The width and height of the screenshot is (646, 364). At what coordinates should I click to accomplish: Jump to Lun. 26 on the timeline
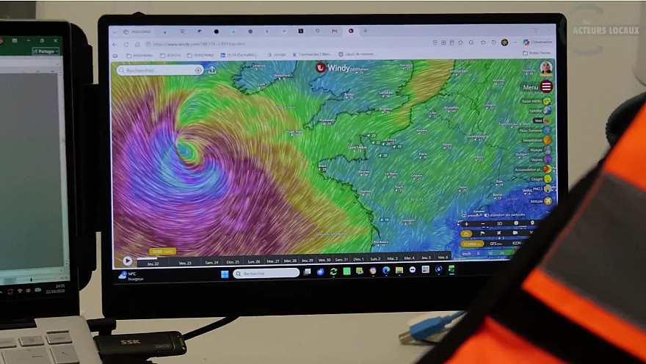pos(254,261)
